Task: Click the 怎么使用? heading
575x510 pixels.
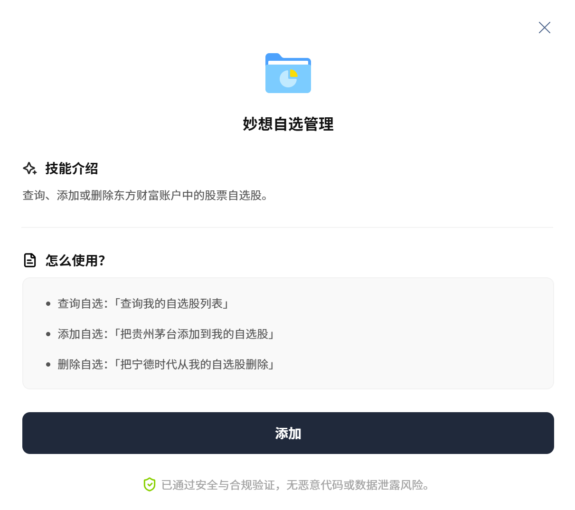Action: point(75,260)
